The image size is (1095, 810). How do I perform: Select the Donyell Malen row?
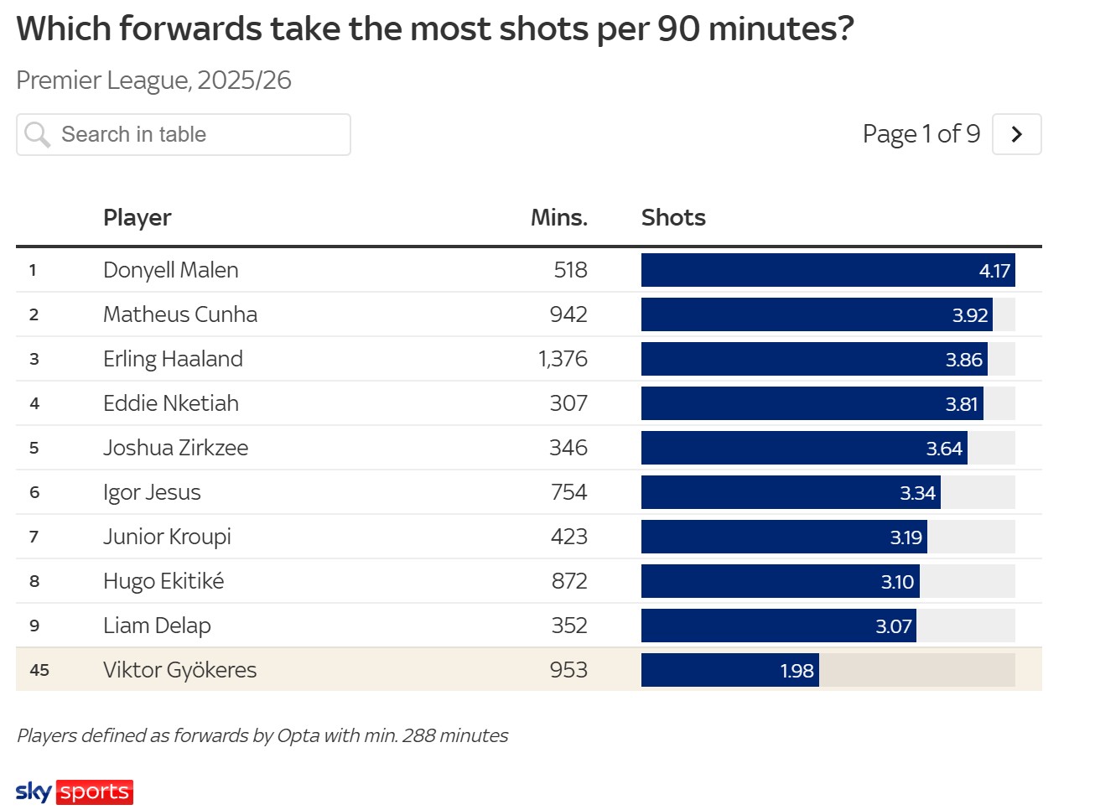tap(171, 270)
